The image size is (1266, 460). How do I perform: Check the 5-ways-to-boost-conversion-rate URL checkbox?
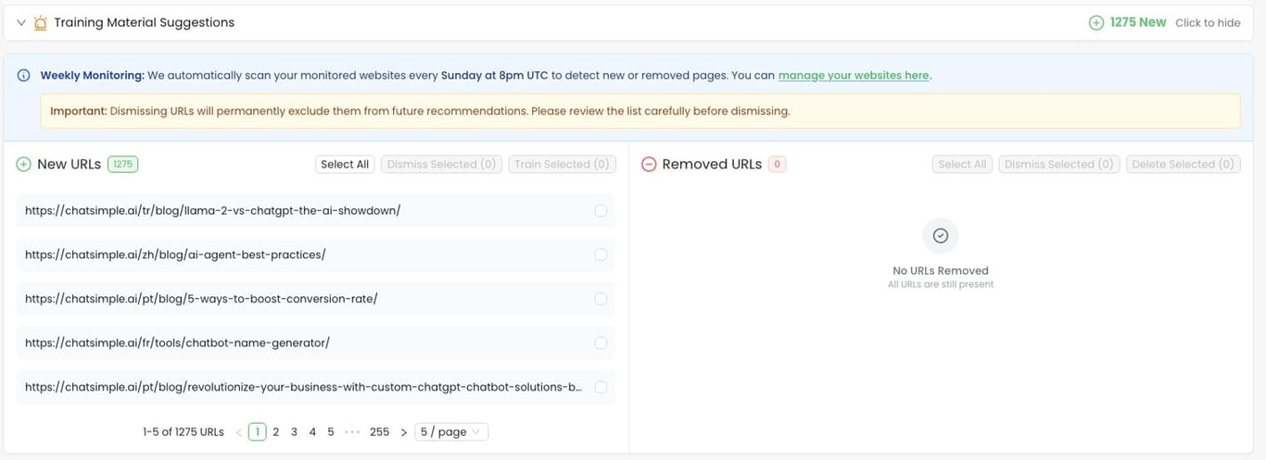pyautogui.click(x=601, y=299)
